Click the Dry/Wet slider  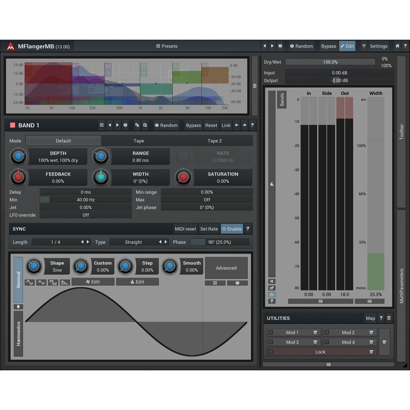click(x=330, y=62)
